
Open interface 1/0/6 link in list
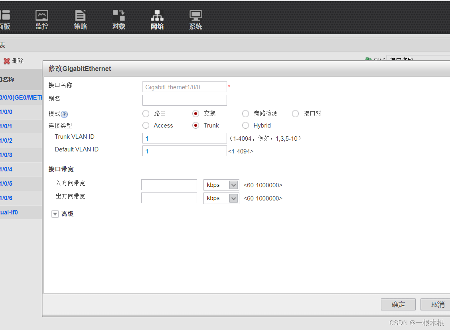point(6,198)
